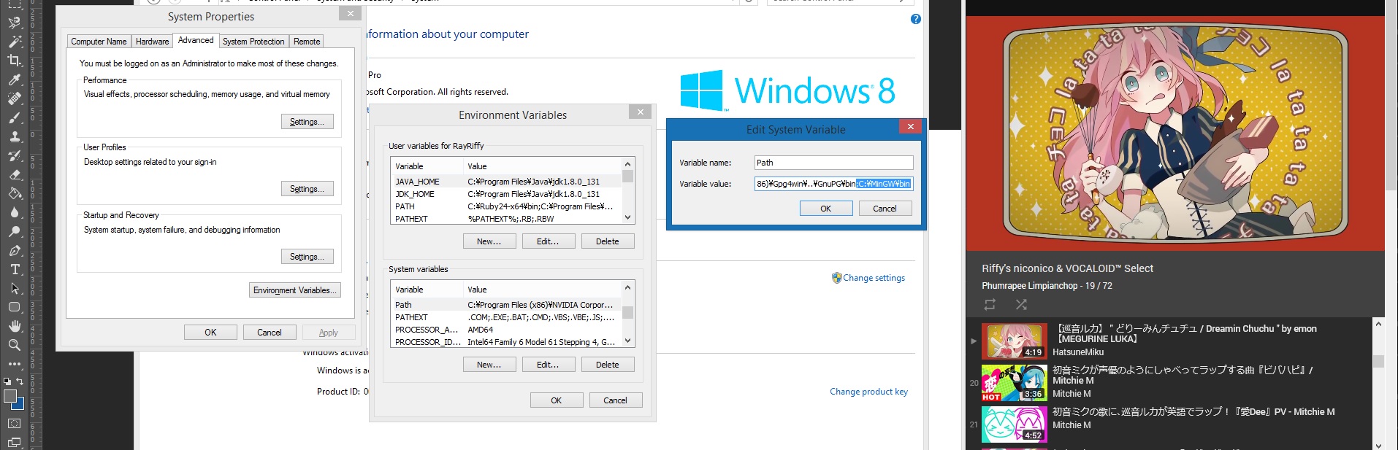Click New under System variables
Viewport: 1398px width, 450px height.
[489, 365]
